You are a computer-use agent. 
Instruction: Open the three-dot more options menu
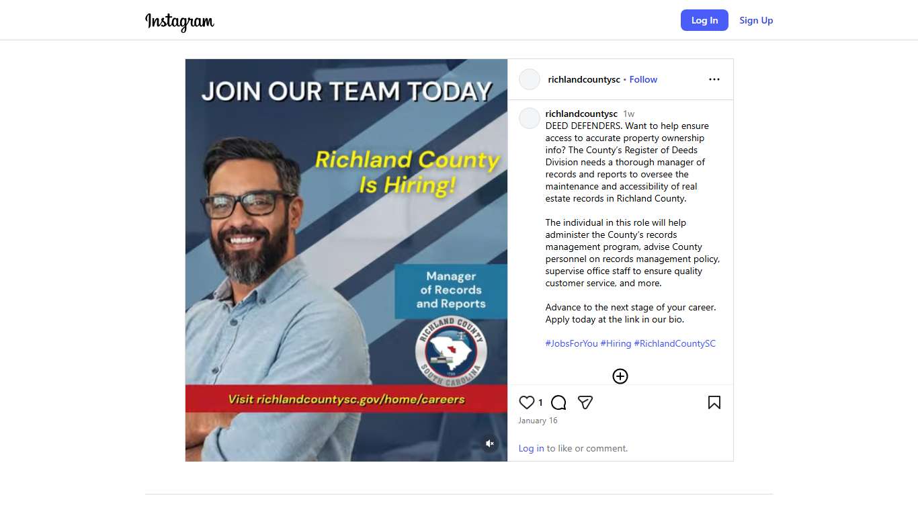click(x=714, y=79)
